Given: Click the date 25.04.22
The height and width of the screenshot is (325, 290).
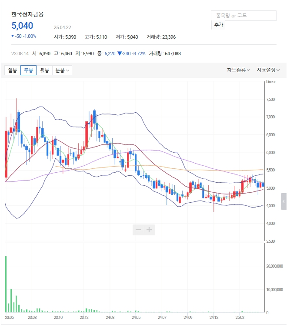Looking at the screenshot, I should coord(62,27).
